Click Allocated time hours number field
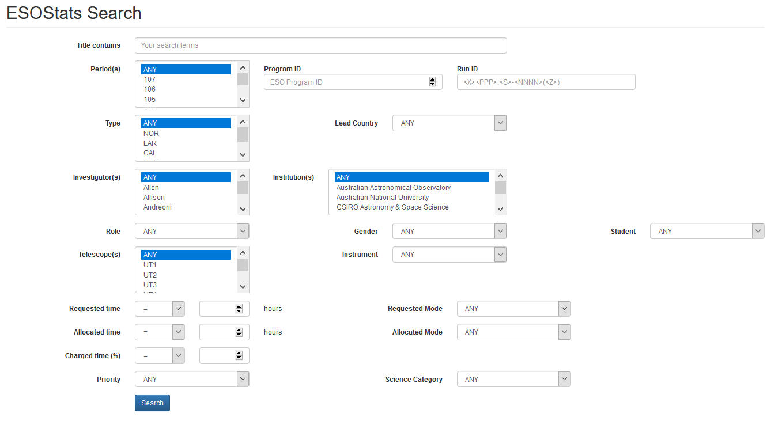The image size is (771, 421). [x=224, y=332]
